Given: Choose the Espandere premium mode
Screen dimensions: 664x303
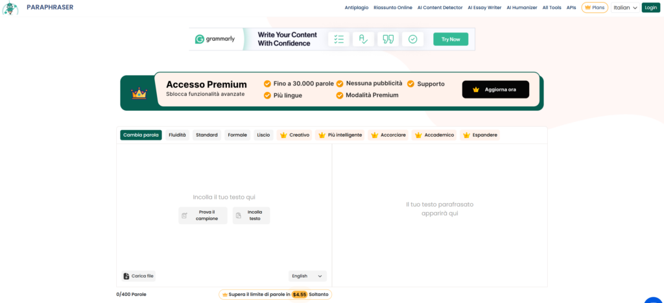Looking at the screenshot, I should click(x=480, y=135).
